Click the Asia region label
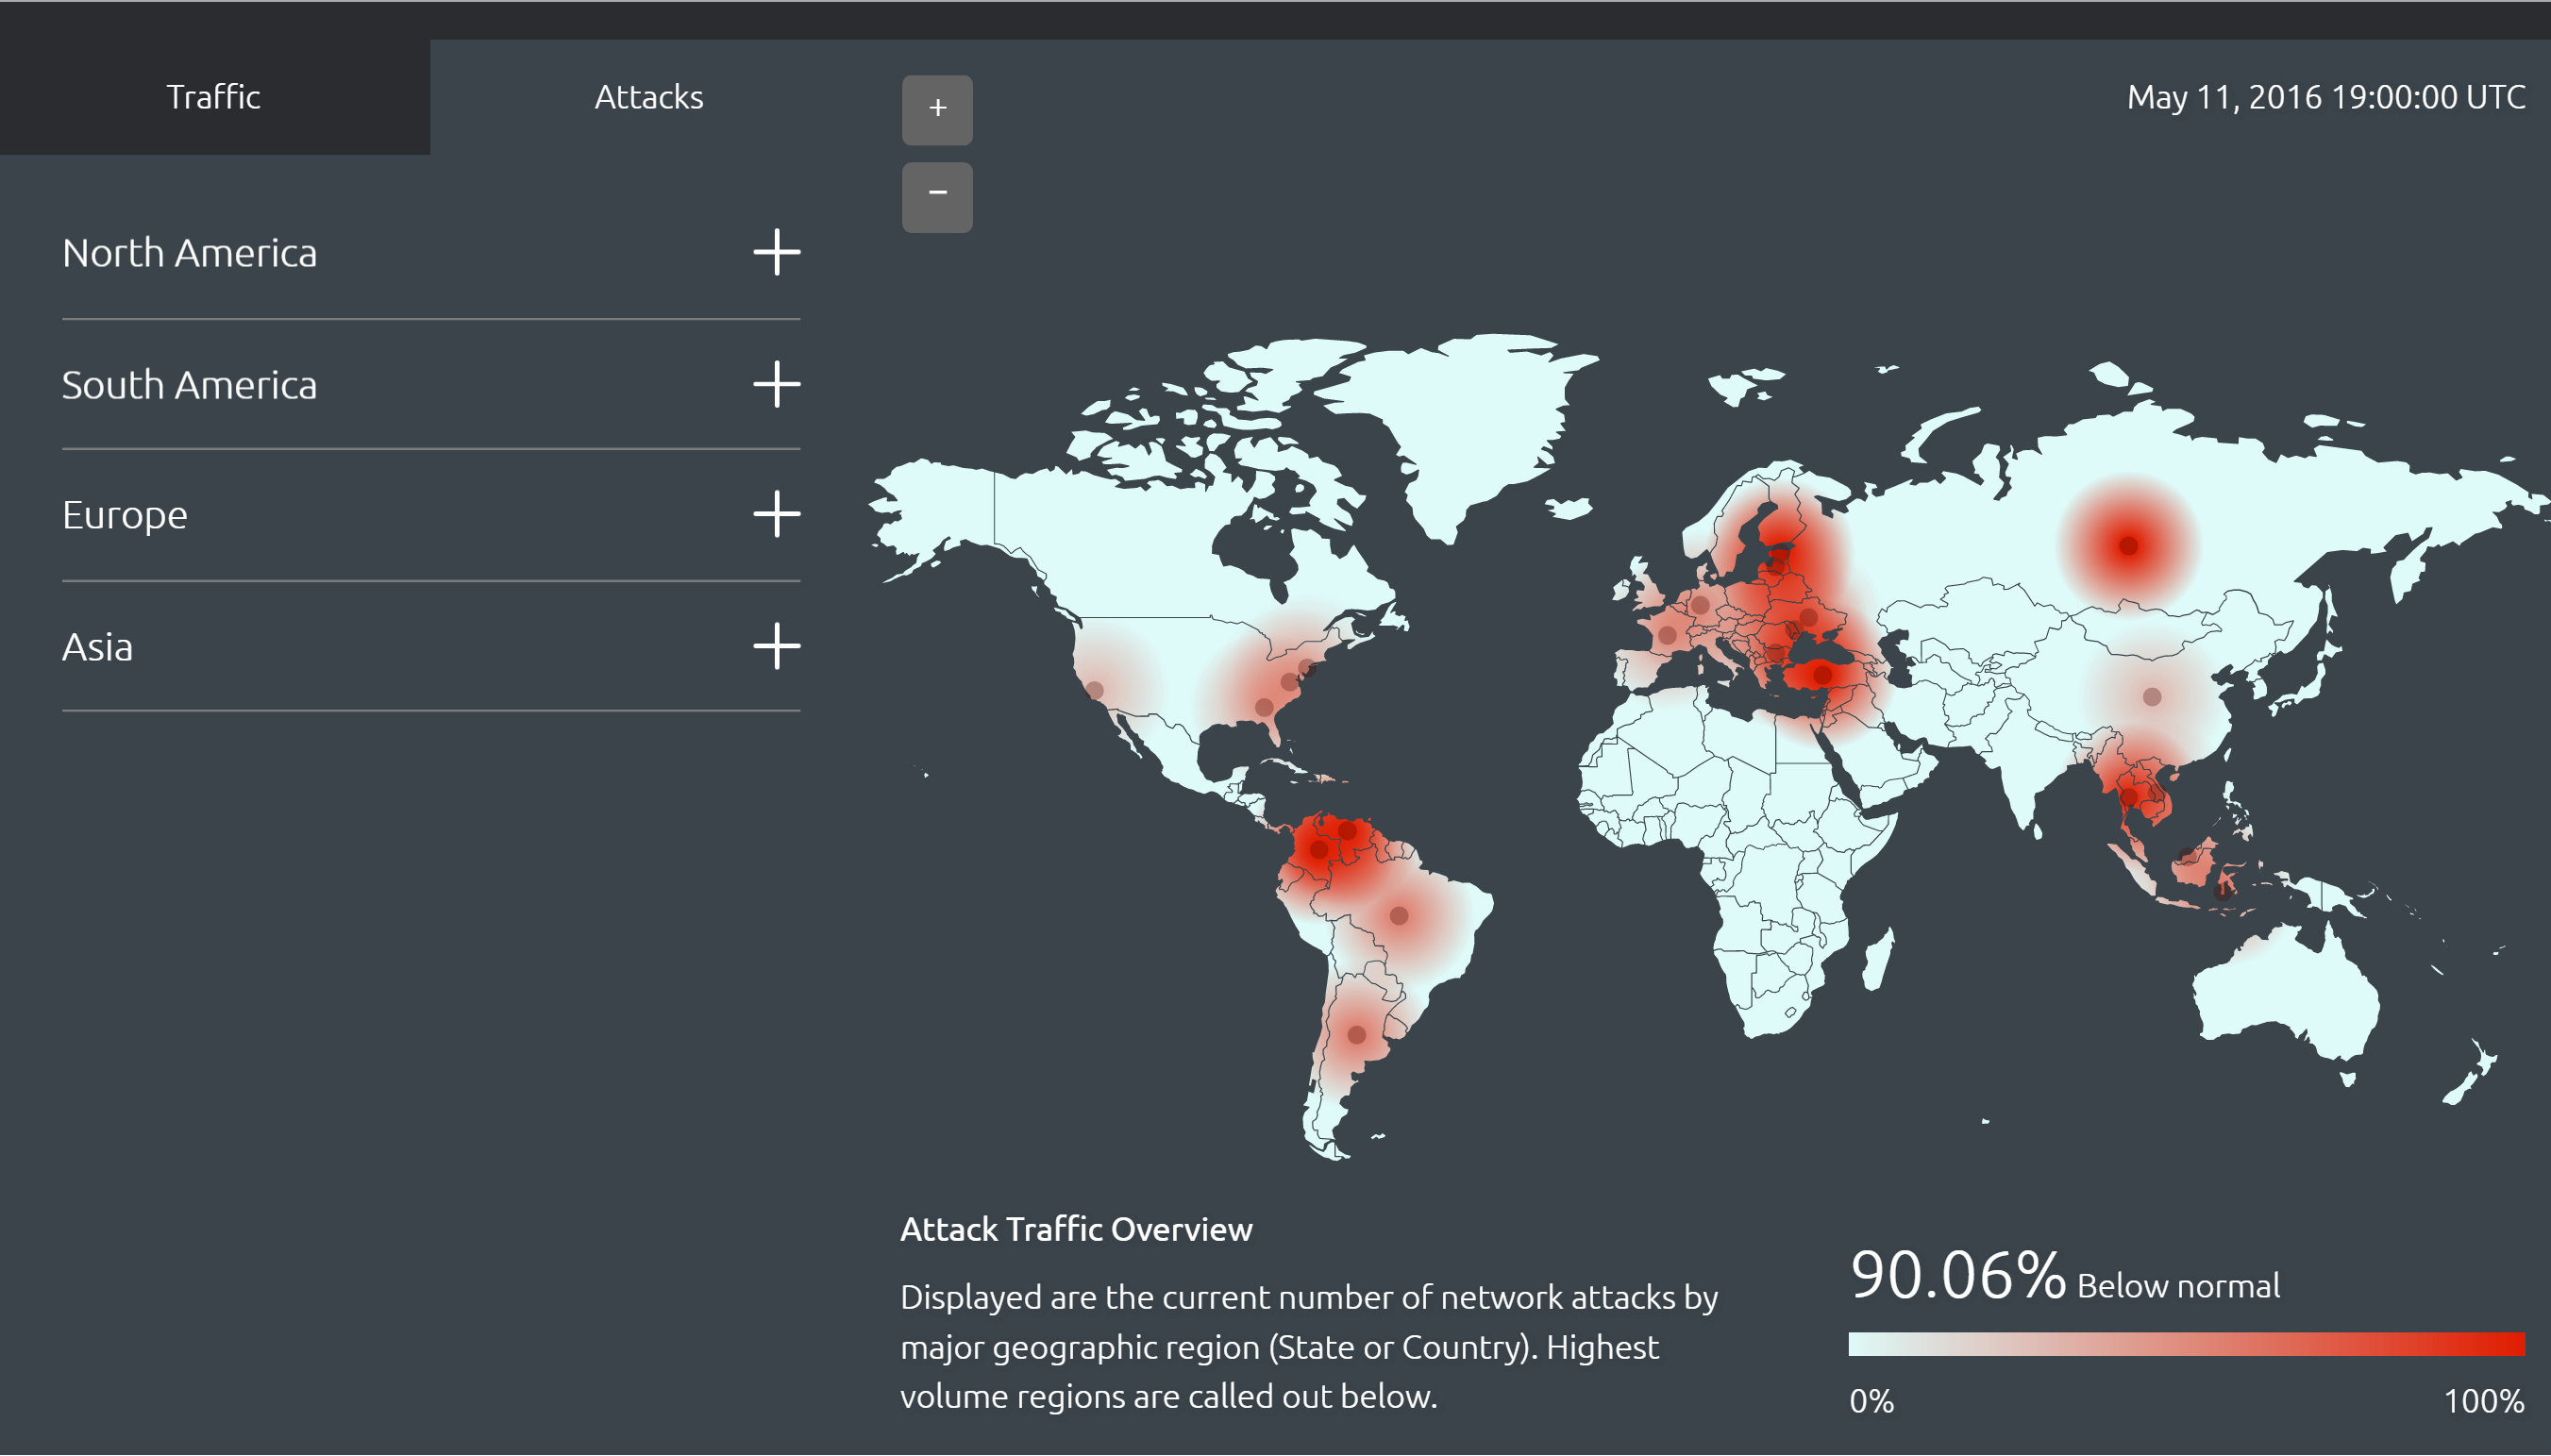This screenshot has height=1456, width=2551. click(98, 647)
